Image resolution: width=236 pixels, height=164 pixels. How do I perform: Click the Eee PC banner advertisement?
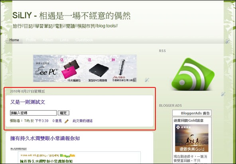[x=85, y=68]
